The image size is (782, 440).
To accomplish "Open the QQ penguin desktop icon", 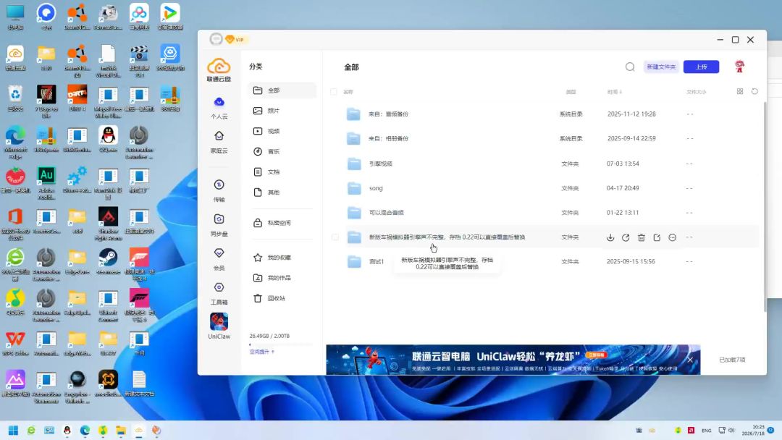I will click(x=108, y=139).
